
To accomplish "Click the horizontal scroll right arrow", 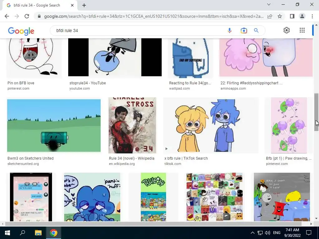I will click(x=311, y=224).
